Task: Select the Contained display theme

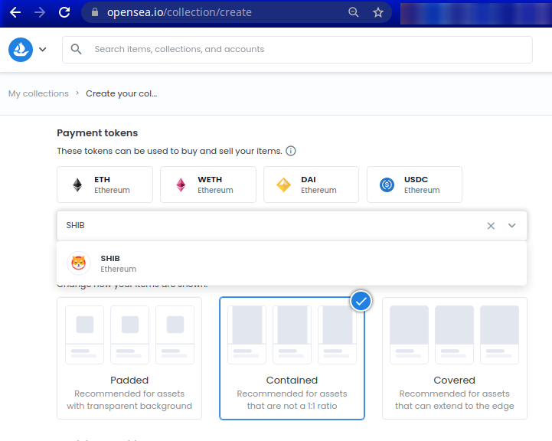Action: tap(292, 358)
